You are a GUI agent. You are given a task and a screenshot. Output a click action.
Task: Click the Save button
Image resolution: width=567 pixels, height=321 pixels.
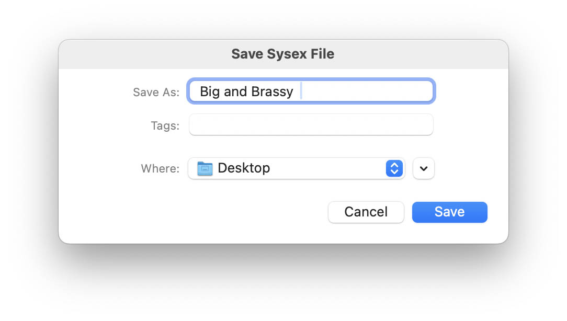click(x=449, y=212)
